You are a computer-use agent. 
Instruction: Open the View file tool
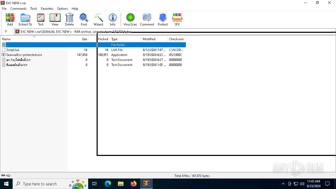tap(55, 20)
